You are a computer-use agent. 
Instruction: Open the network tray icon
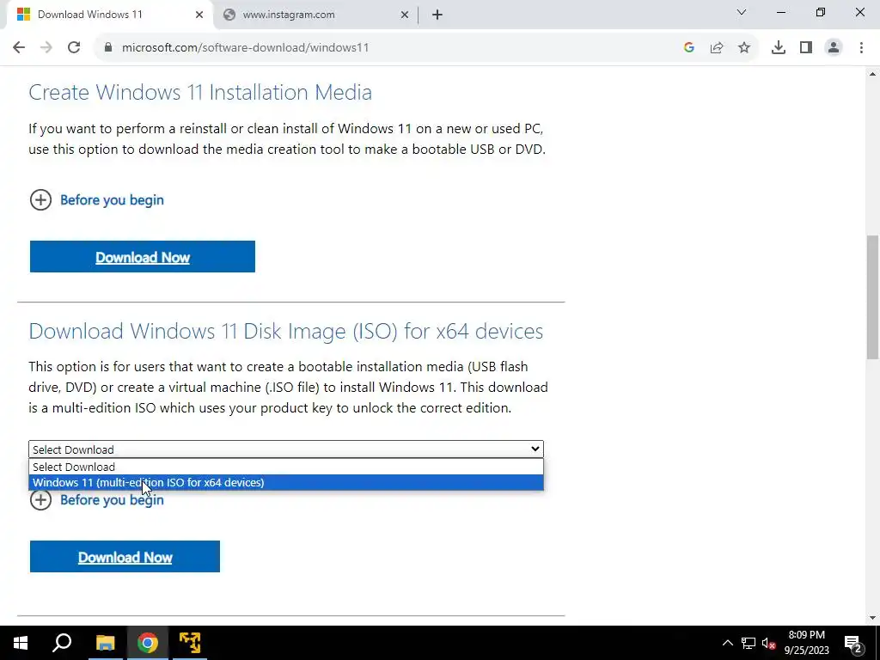coord(749,643)
